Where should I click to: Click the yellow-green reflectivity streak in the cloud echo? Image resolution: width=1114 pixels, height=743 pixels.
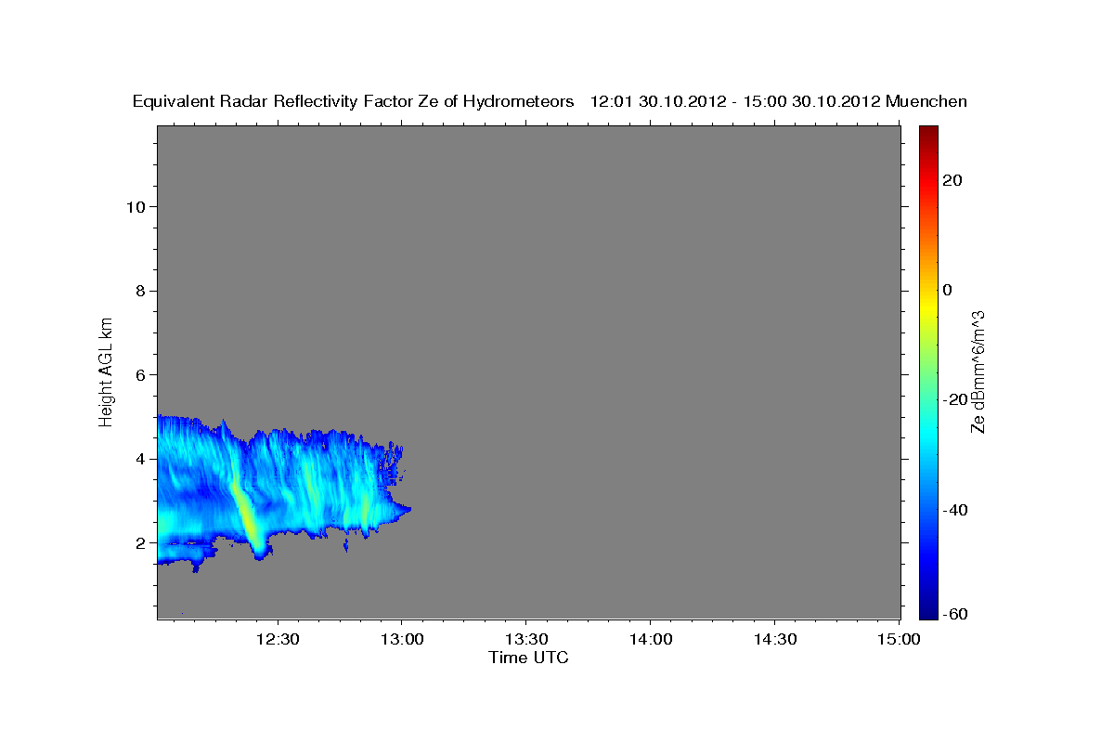[245, 513]
